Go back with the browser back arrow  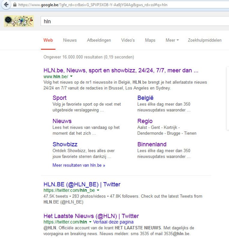pos(6,5)
